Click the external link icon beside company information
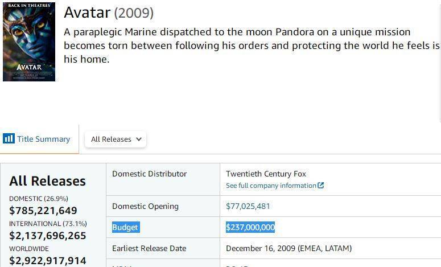Image resolution: width=441 pixels, height=267 pixels. tap(320, 186)
